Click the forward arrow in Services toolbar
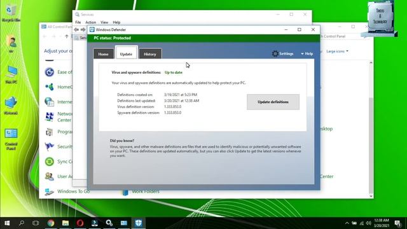407x229 pixels. 83,30
